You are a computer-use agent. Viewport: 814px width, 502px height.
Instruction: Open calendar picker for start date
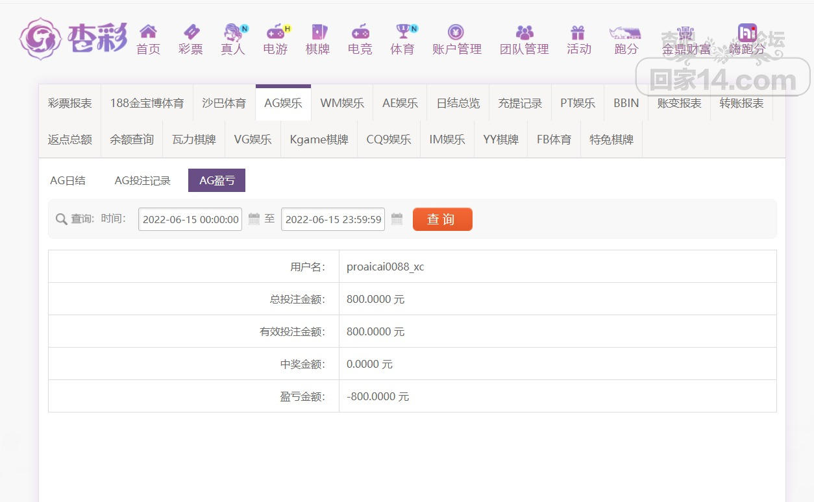point(254,219)
